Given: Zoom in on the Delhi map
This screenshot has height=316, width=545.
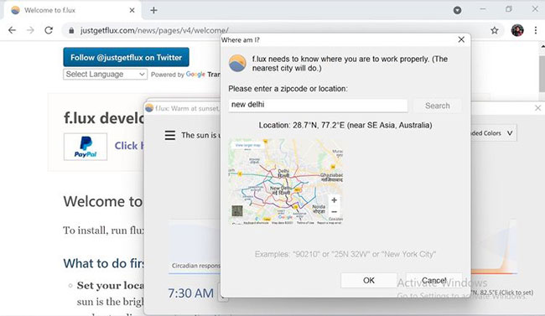Looking at the screenshot, I should [334, 200].
